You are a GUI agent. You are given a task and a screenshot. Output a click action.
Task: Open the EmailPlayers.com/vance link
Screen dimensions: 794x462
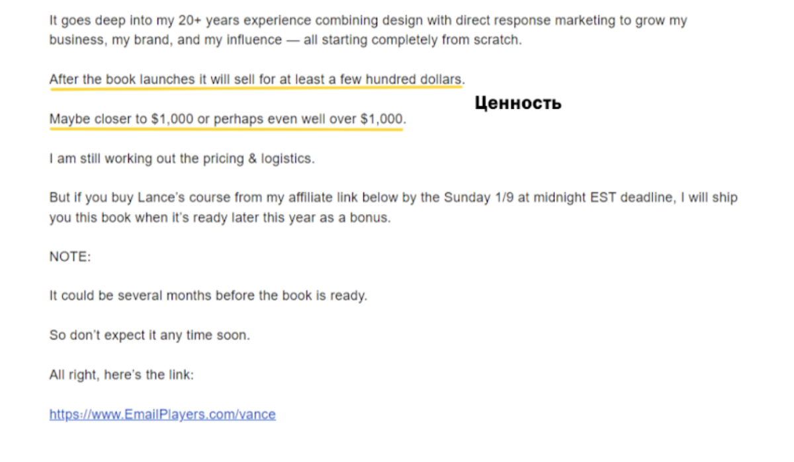[162, 414]
